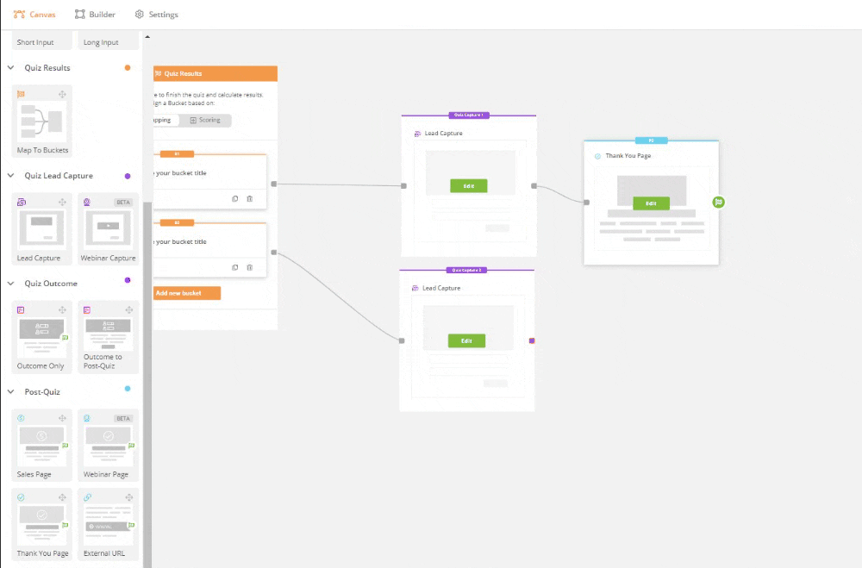Select the Outcome Only block
The width and height of the screenshot is (862, 568).
[x=42, y=337]
